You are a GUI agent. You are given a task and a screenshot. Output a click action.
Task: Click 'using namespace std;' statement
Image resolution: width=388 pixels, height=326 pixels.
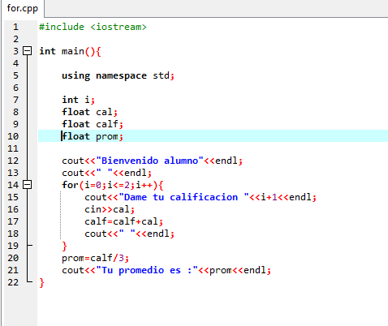pyautogui.click(x=118, y=75)
